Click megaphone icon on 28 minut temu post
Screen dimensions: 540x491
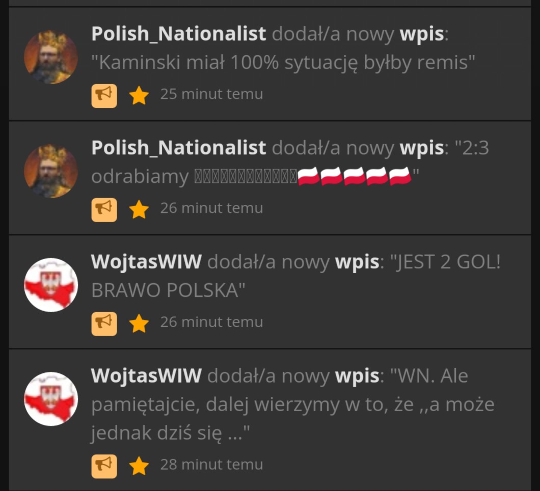pyautogui.click(x=104, y=466)
